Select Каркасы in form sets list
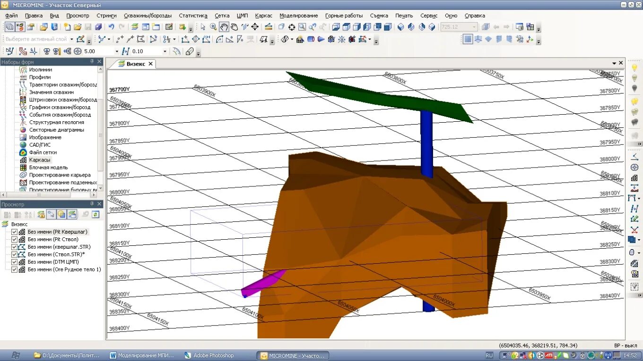This screenshot has height=361, width=643. [40, 160]
